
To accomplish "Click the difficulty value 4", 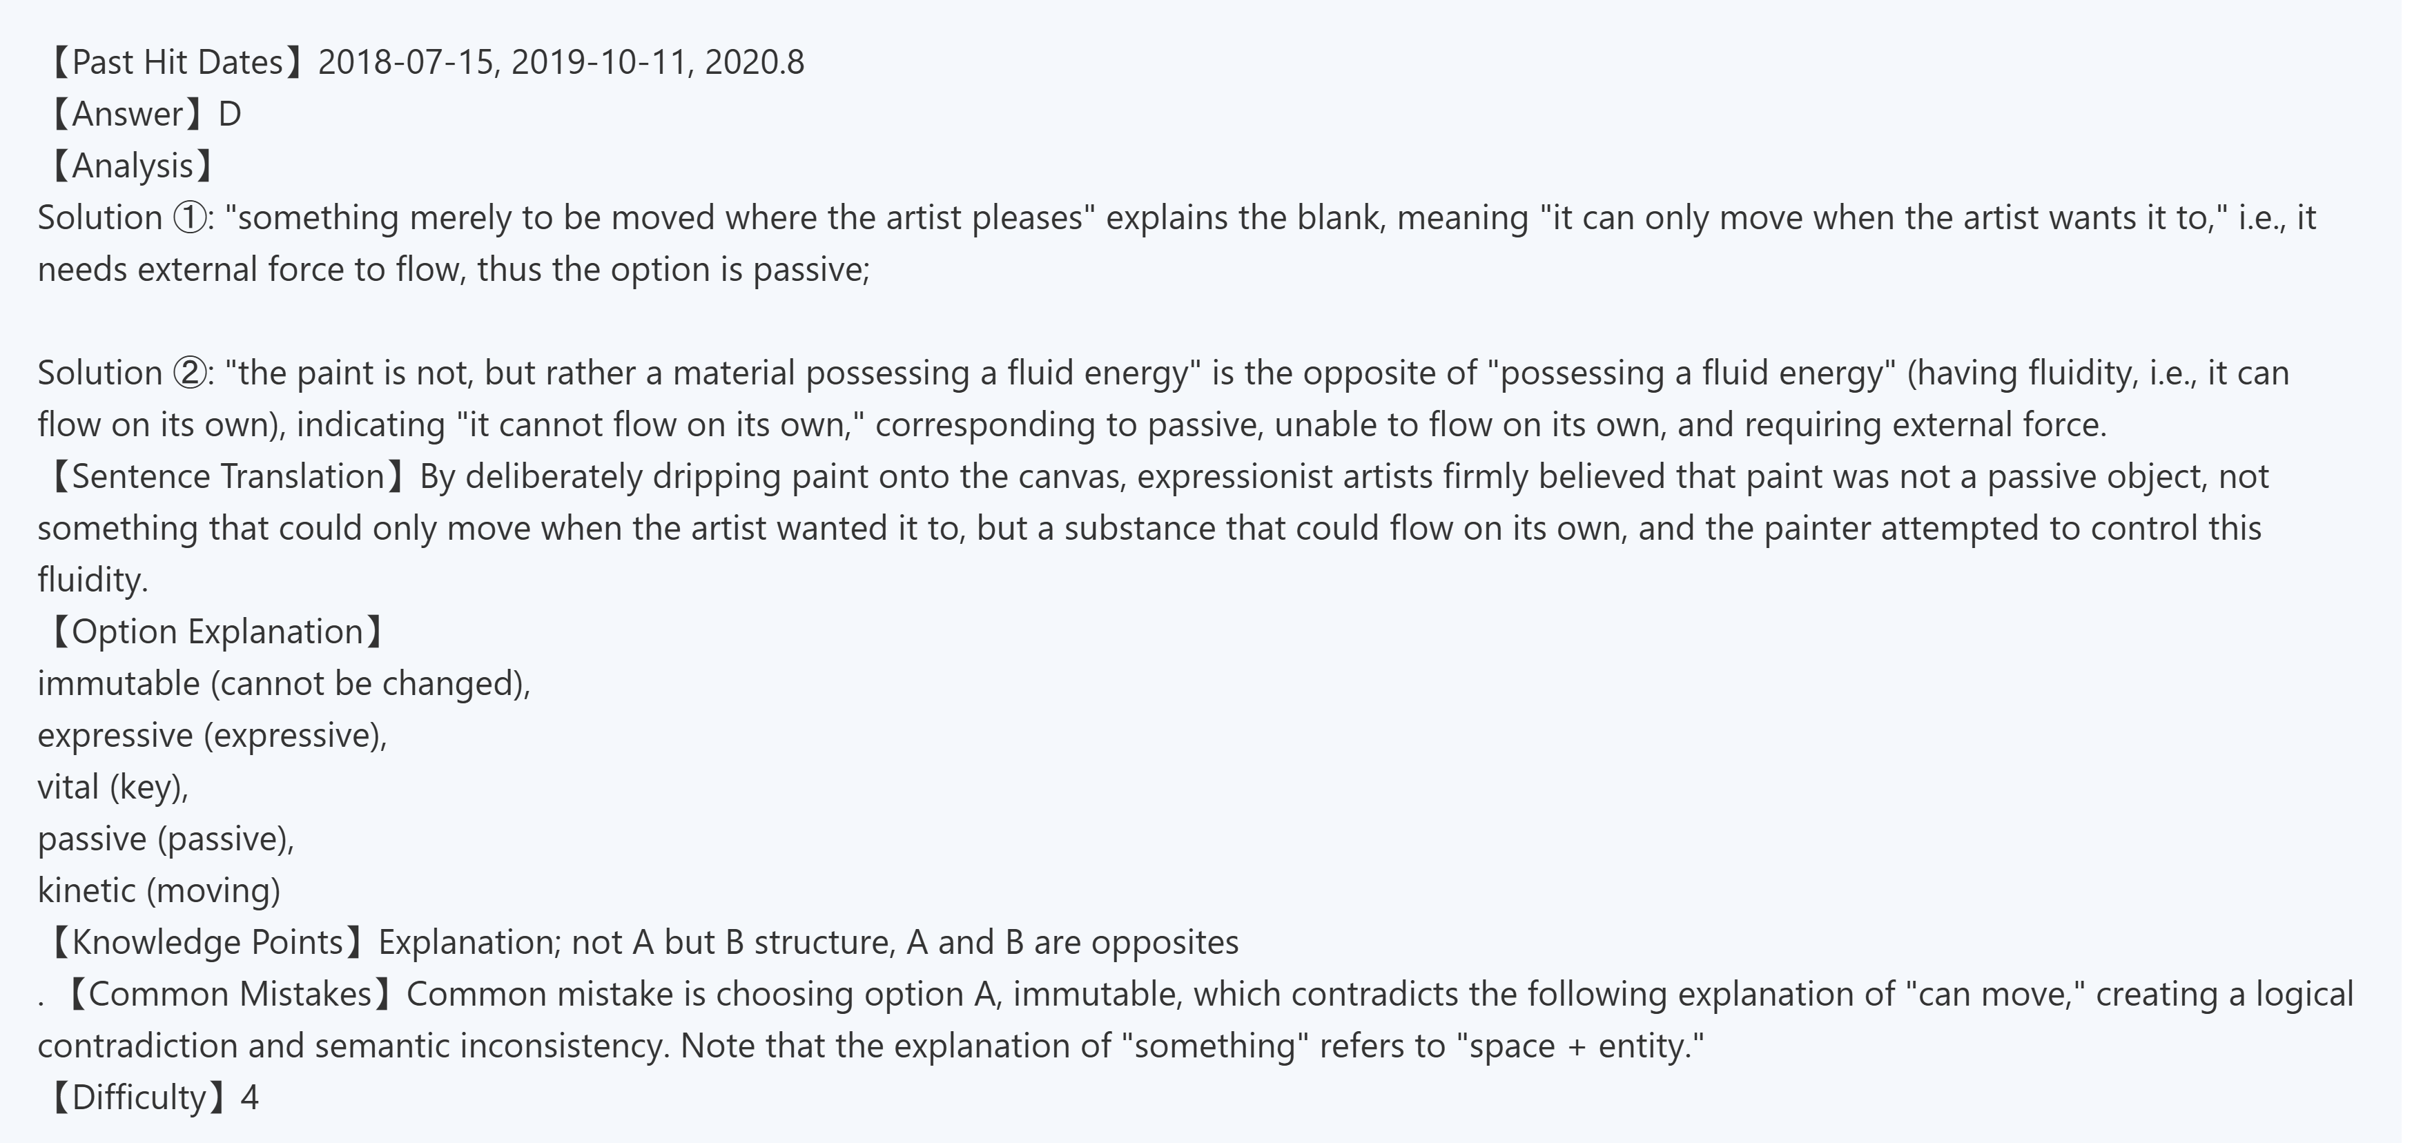I will click(249, 1097).
